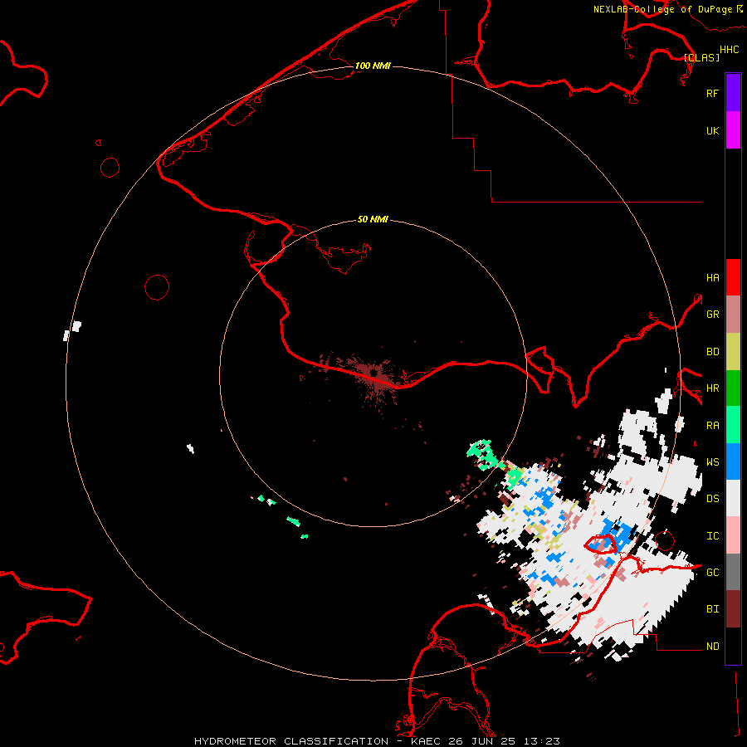Click the 13:23 timestamp in footer
Image resolution: width=747 pixels, height=747 pixels.
pyautogui.click(x=541, y=741)
